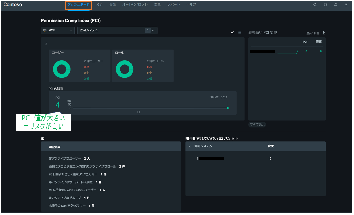354x215 pixels.
Task: Select the オートパイロット tab
Action: (135, 4)
